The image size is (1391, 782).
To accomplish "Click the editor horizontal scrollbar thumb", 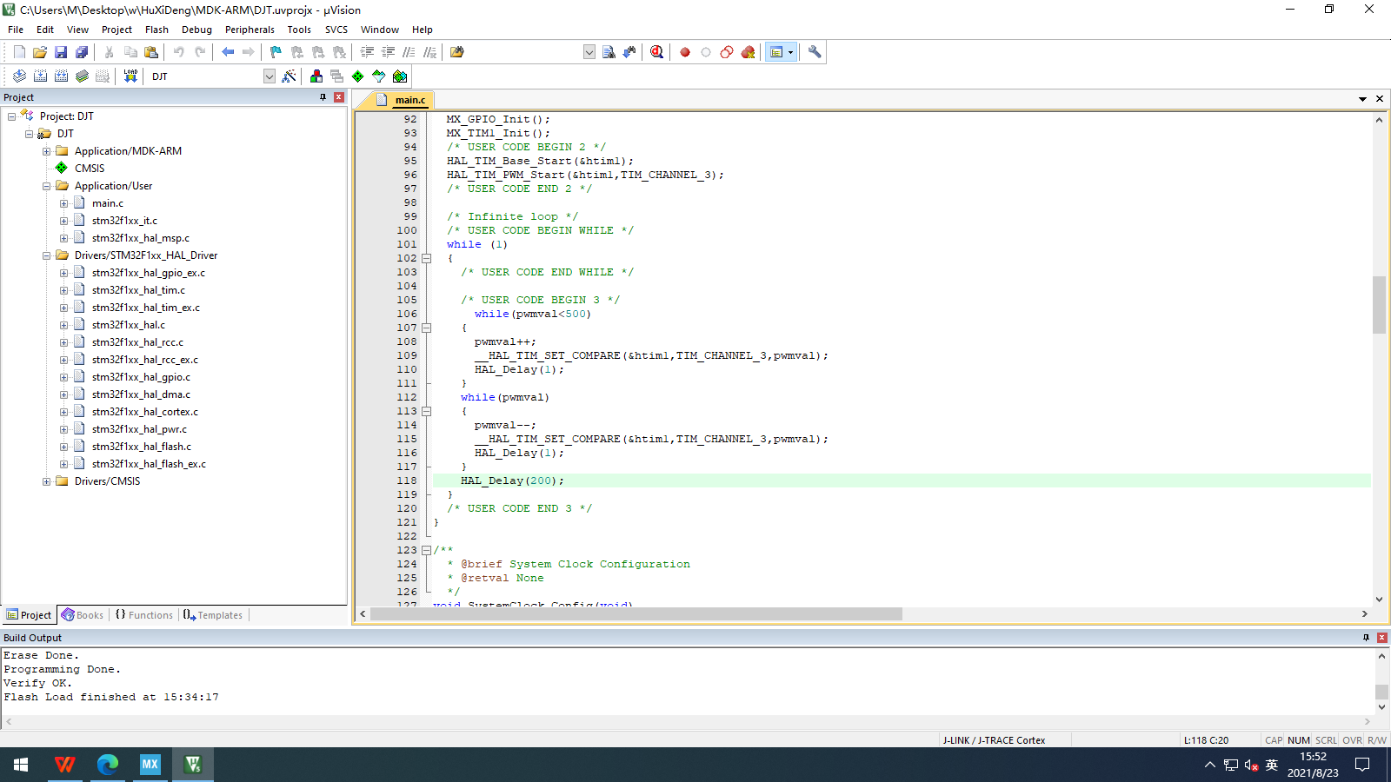I will (x=636, y=614).
